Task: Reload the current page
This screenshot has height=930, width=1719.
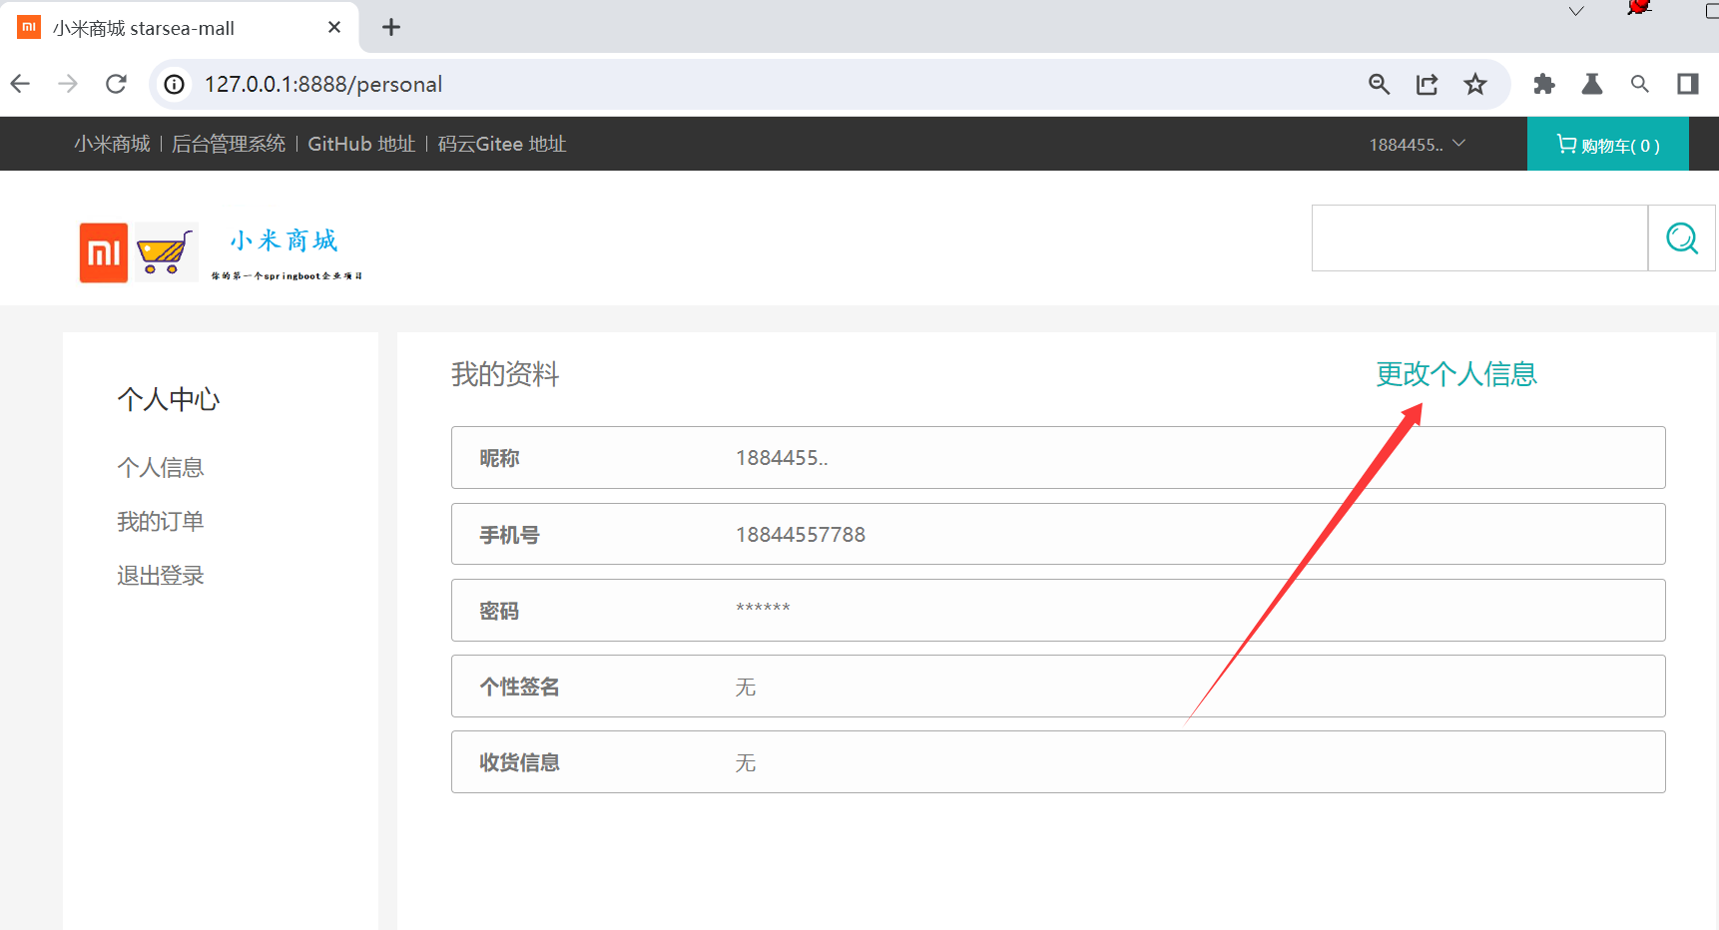Action: pyautogui.click(x=117, y=84)
